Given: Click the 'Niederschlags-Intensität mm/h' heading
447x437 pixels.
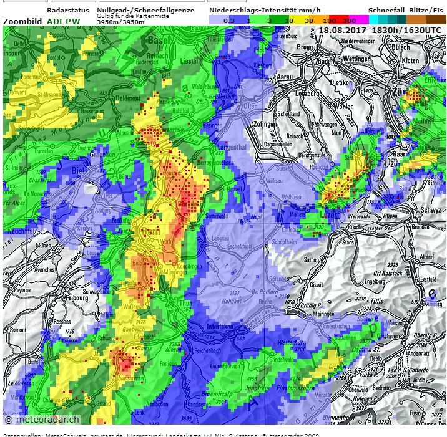Looking at the screenshot, I should click(265, 10).
